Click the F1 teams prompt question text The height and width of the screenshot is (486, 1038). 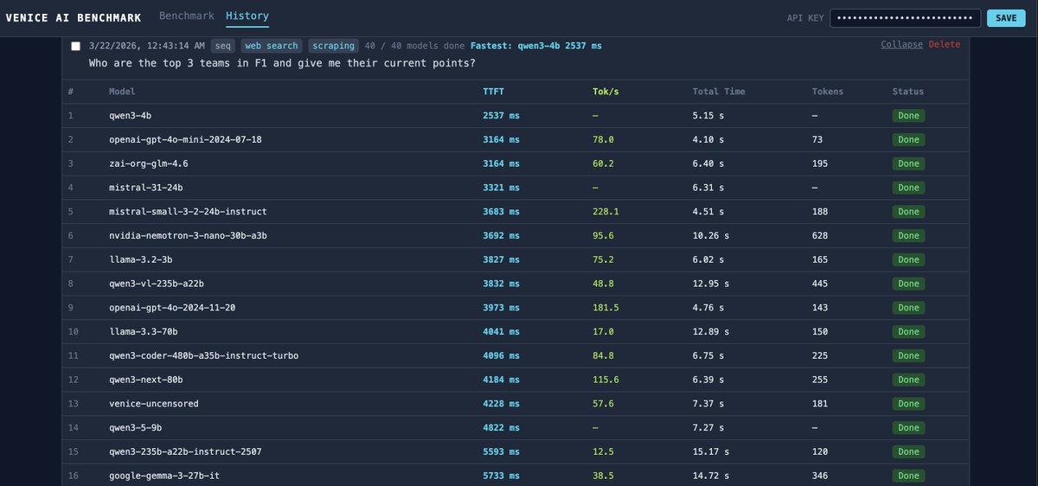[x=282, y=63]
